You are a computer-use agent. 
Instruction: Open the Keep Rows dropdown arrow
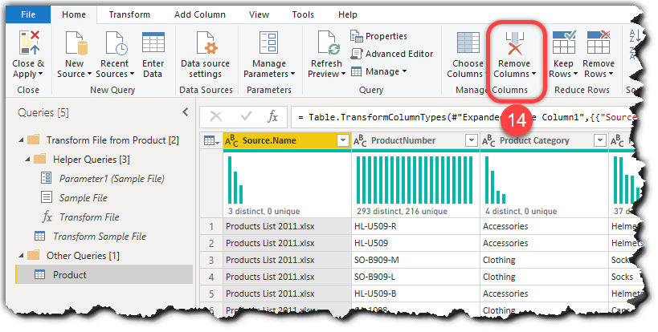pyautogui.click(x=575, y=74)
